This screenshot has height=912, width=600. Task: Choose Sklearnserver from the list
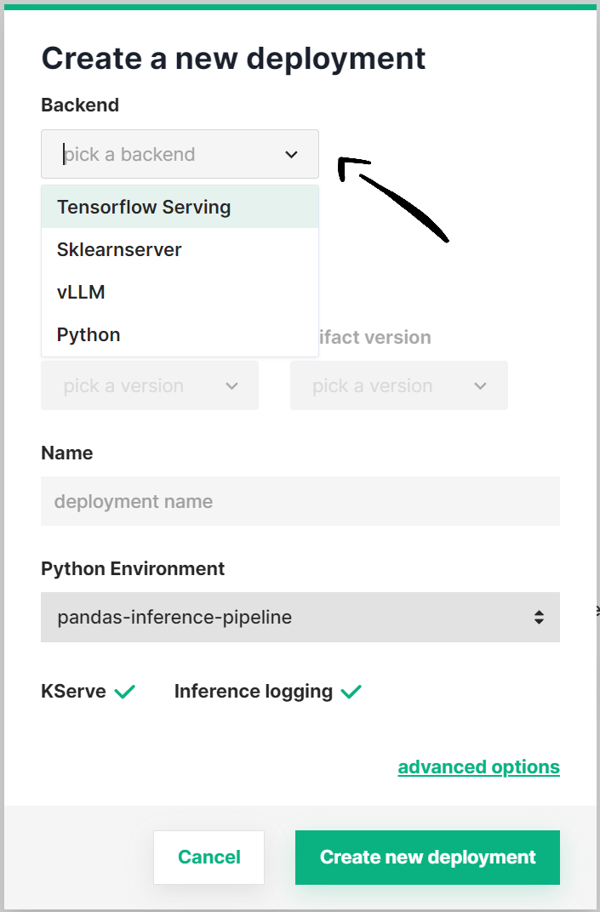click(x=119, y=249)
